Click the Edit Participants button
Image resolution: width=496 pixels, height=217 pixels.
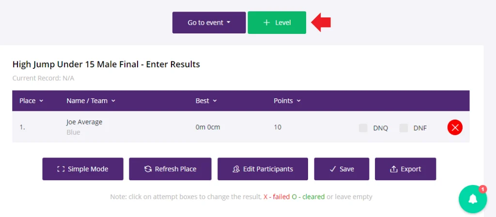(263, 169)
